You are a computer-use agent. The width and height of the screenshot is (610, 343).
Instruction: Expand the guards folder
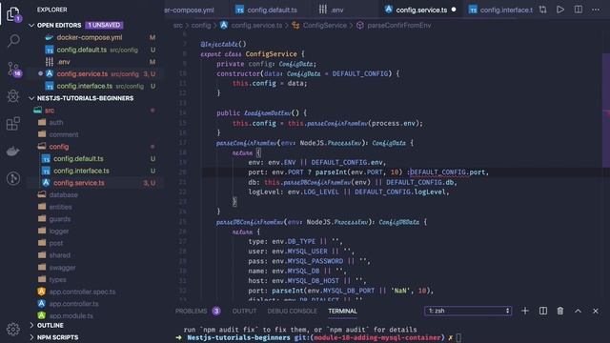tap(60, 219)
